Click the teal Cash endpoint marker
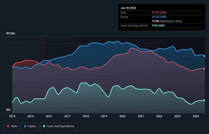This screenshot has width=209, height=134. 205,100
